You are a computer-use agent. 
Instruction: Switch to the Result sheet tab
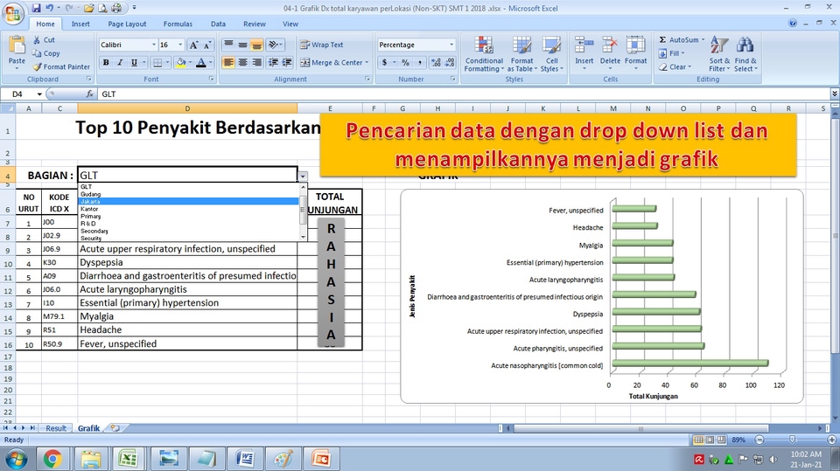coord(56,428)
